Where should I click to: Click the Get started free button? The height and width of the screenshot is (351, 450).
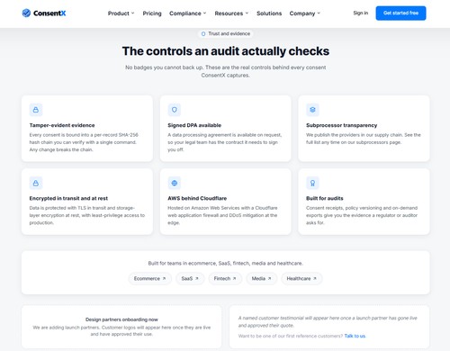coord(400,13)
